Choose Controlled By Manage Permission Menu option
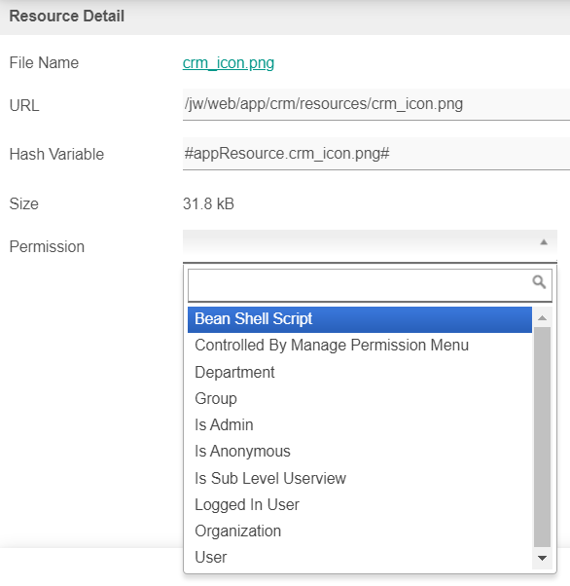 [360, 345]
